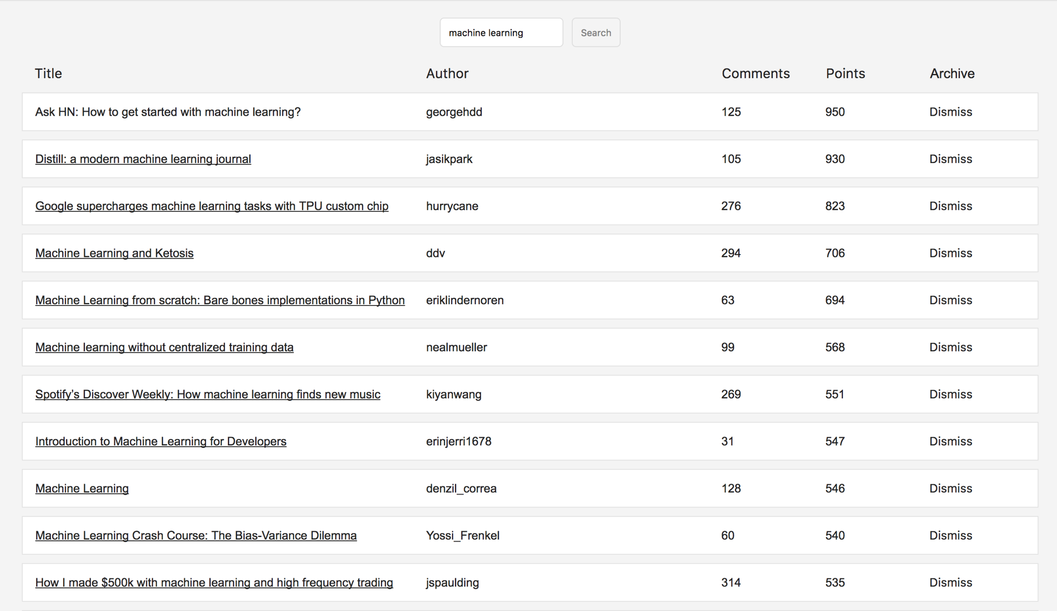Sort the table by Points header
The image size is (1057, 611).
pyautogui.click(x=845, y=74)
